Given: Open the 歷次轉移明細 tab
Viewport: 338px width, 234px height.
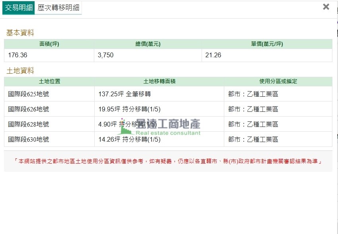Looking at the screenshot, I should coord(58,8).
